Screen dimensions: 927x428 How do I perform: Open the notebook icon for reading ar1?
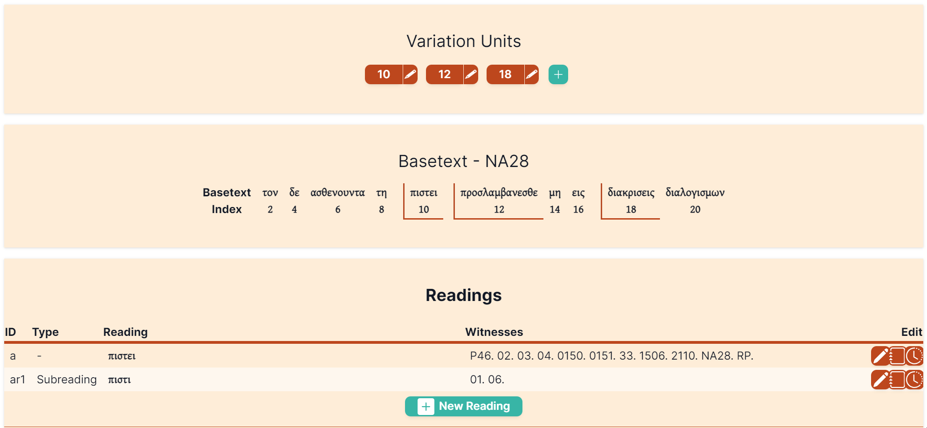(x=897, y=380)
